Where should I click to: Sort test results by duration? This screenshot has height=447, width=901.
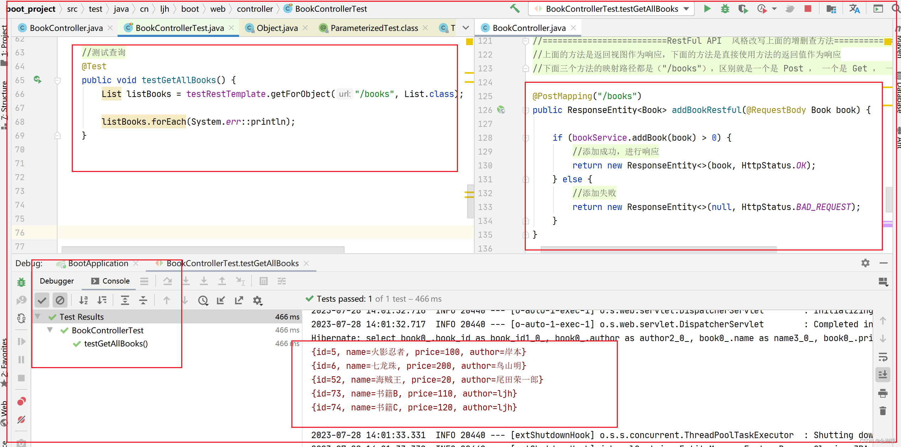[x=102, y=300]
